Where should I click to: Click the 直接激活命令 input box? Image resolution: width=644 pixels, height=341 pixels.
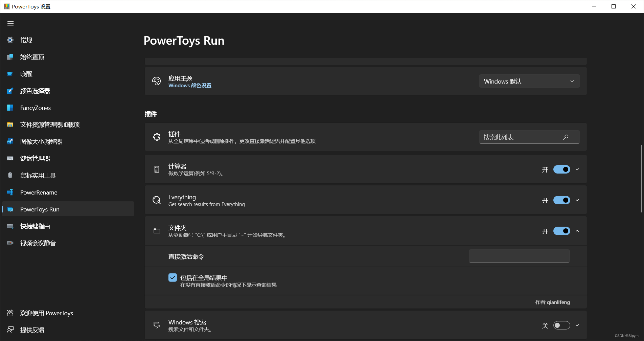pos(519,256)
